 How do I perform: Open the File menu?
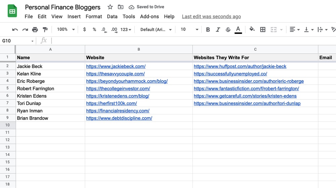pyautogui.click(x=29, y=16)
